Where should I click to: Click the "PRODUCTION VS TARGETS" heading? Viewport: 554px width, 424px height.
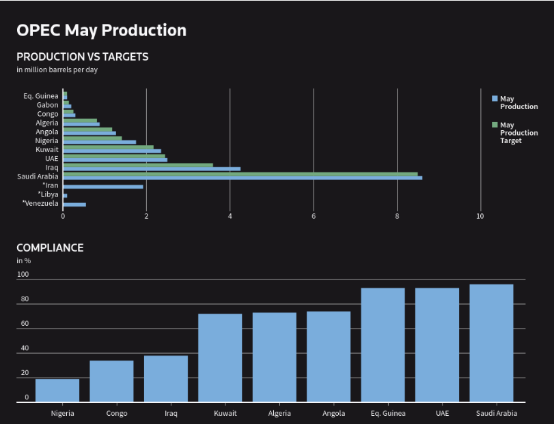tap(82, 57)
